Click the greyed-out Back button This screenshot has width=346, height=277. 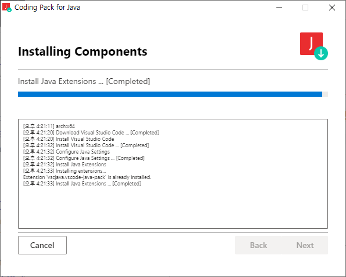click(258, 245)
